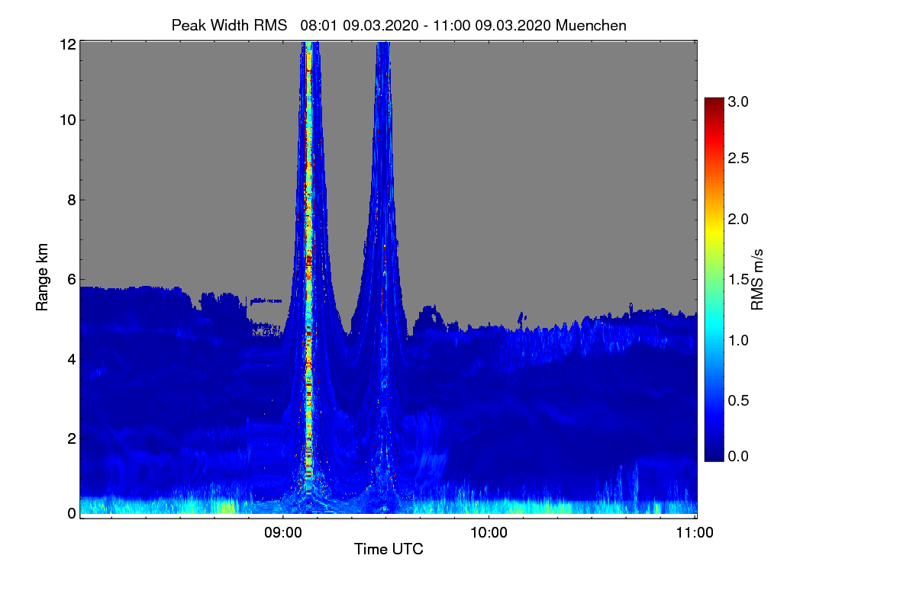The height and width of the screenshot is (610, 916).
Task: Click the '09:00' time axis tick label
Action: click(x=283, y=533)
